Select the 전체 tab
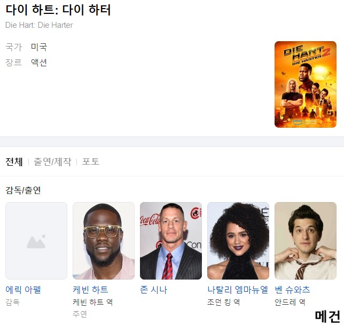The width and height of the screenshot is (344, 325). [14, 162]
